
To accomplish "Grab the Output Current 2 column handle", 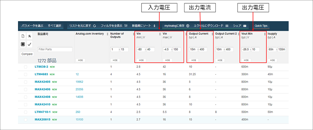I will pyautogui.click(x=239, y=34).
